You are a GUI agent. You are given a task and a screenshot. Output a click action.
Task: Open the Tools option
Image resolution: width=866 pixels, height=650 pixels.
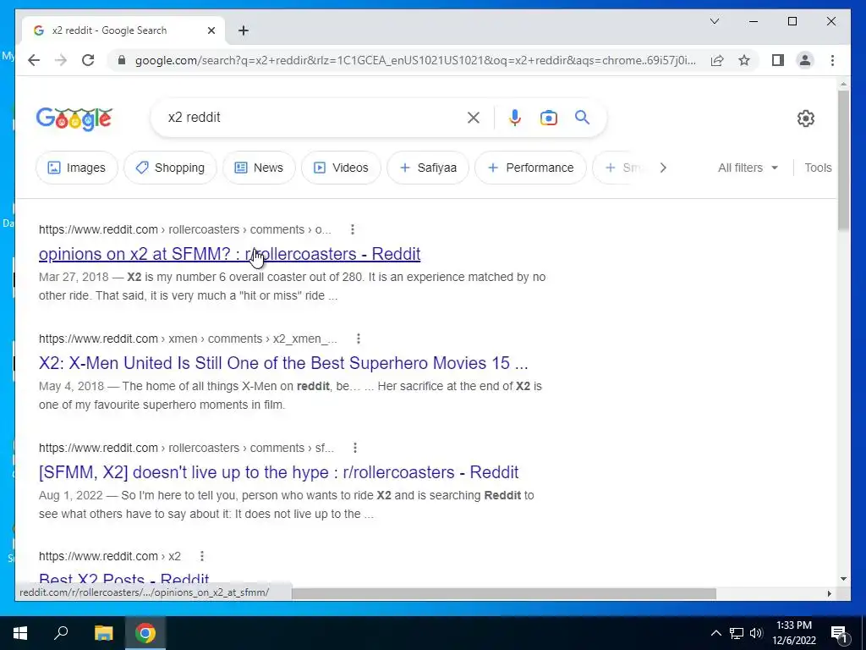click(x=818, y=168)
